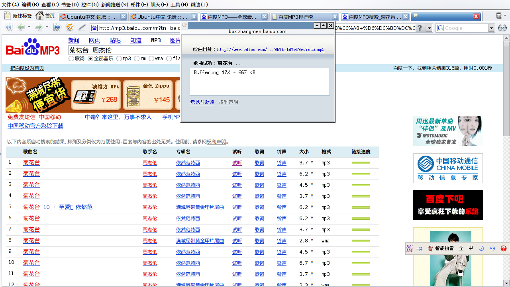510x287 pixels.
Task: Open the 文件(A) menu
Action: click(10, 4)
